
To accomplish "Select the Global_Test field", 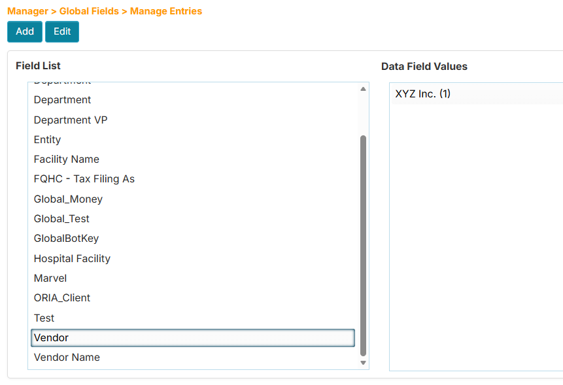I will tap(61, 218).
